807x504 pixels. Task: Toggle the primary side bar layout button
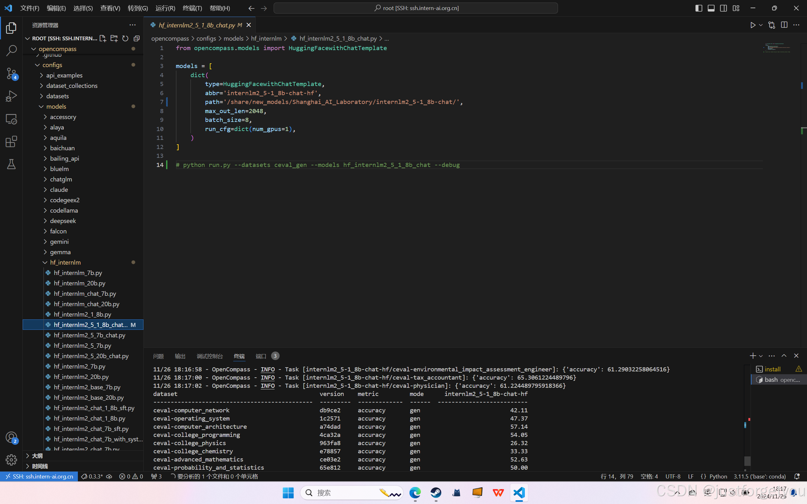click(699, 8)
